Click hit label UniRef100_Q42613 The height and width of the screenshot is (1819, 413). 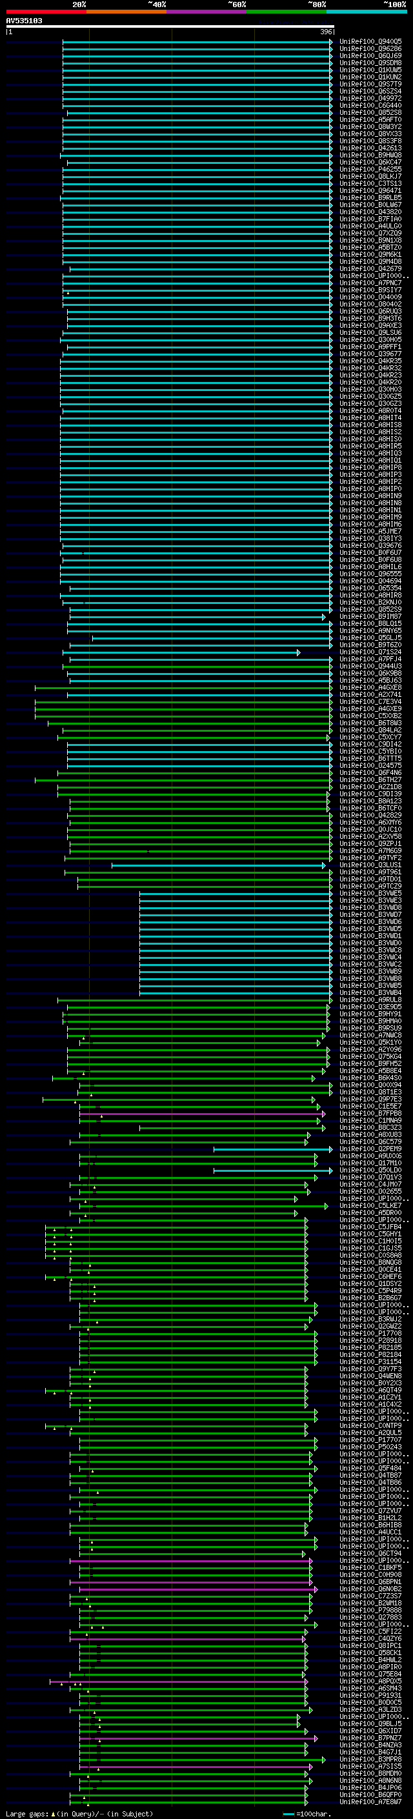coord(370,148)
